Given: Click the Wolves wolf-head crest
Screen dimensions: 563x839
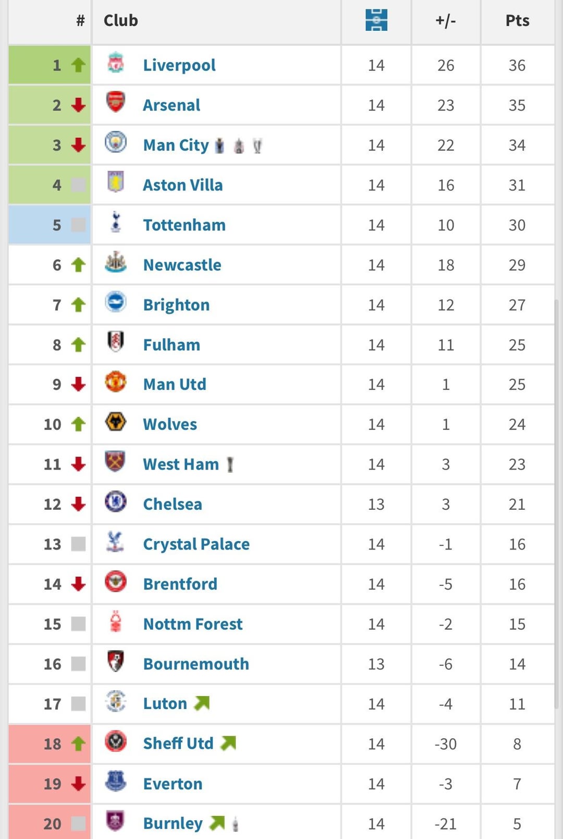Looking at the screenshot, I should tap(116, 421).
